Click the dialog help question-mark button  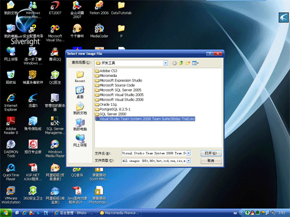click(x=209, y=54)
